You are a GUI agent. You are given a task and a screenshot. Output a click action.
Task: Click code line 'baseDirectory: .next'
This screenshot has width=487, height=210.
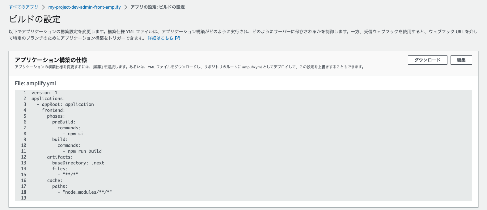(78, 163)
